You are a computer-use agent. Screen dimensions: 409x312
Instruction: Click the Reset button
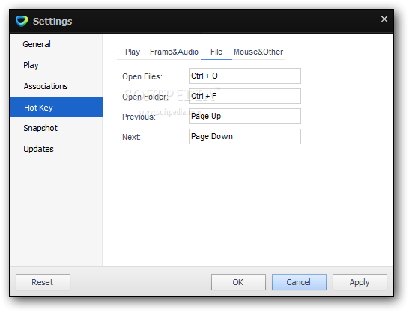pos(43,282)
